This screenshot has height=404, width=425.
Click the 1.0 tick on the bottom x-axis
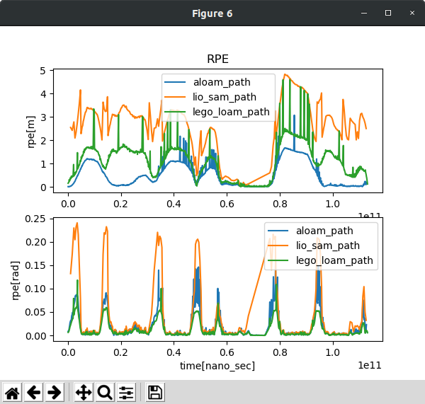(333, 352)
